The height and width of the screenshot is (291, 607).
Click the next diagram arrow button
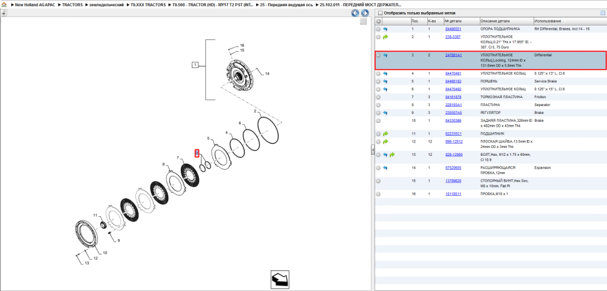coord(364,13)
